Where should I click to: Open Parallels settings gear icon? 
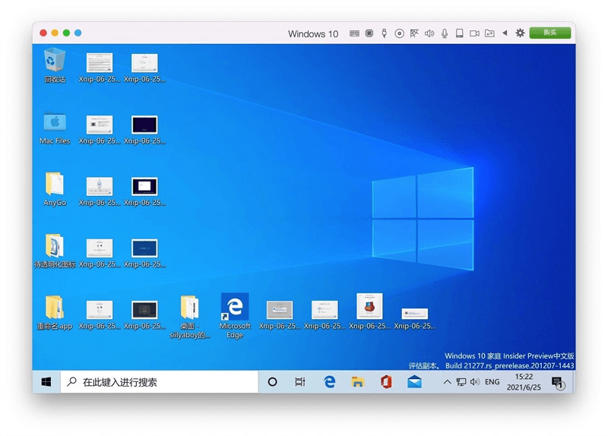tap(521, 33)
